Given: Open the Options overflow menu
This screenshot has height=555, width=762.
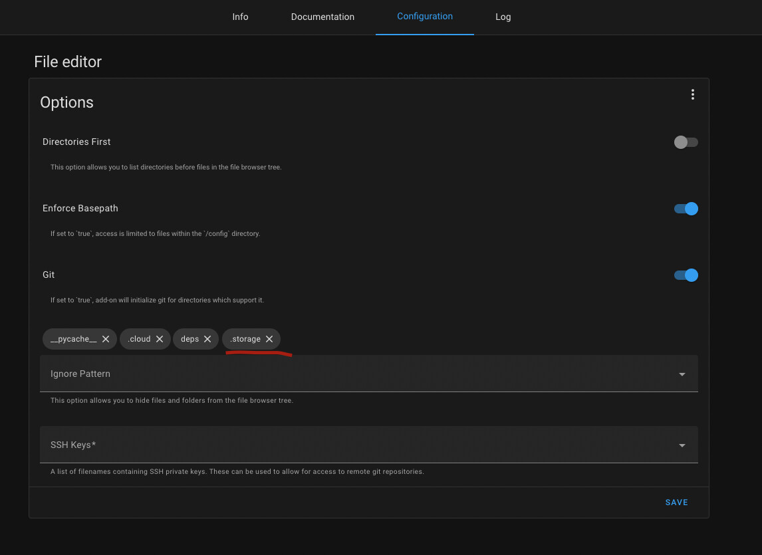Looking at the screenshot, I should tap(693, 94).
